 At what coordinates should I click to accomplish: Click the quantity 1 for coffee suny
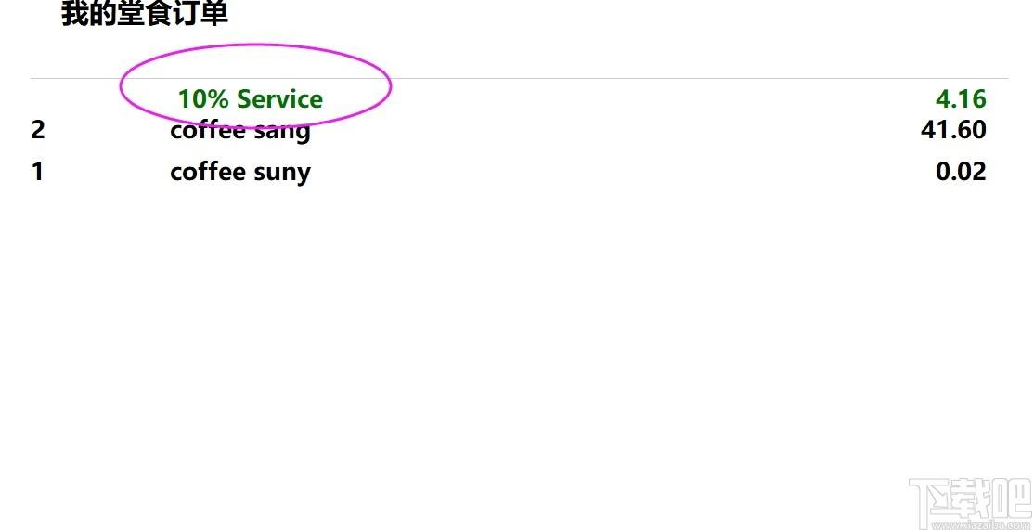(x=37, y=172)
